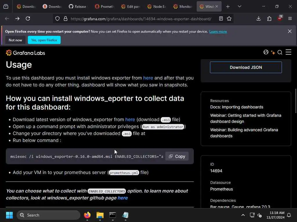Switch to the first Download tab

pyautogui.click(x=26, y=7)
